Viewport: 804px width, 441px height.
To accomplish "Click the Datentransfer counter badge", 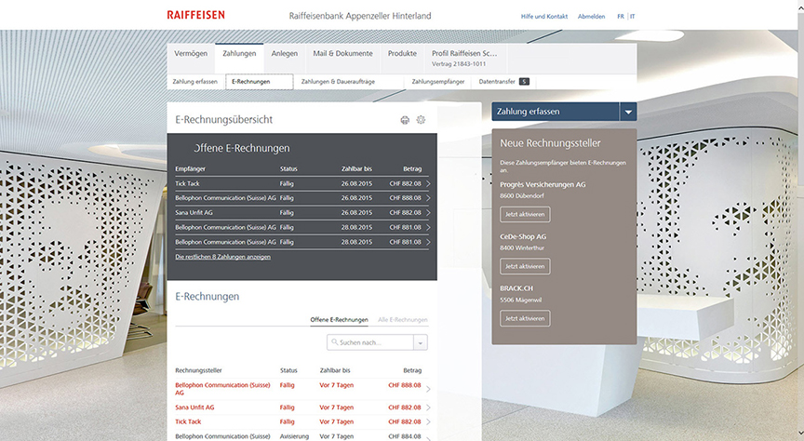I will click(x=525, y=82).
